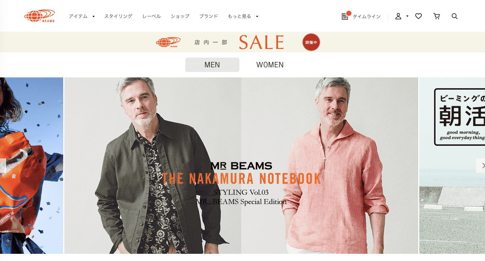This screenshot has height=261, width=485.
Task: Go to the ショップ link
Action: pos(180,16)
